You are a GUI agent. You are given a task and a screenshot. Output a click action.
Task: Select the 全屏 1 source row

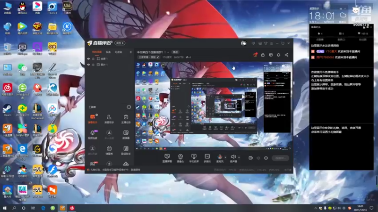(x=110, y=58)
